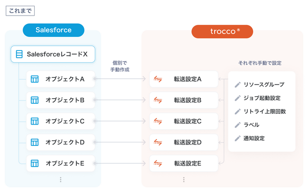
Task: Click the table icon beside オブジェクトC
Action: [x=35, y=121]
